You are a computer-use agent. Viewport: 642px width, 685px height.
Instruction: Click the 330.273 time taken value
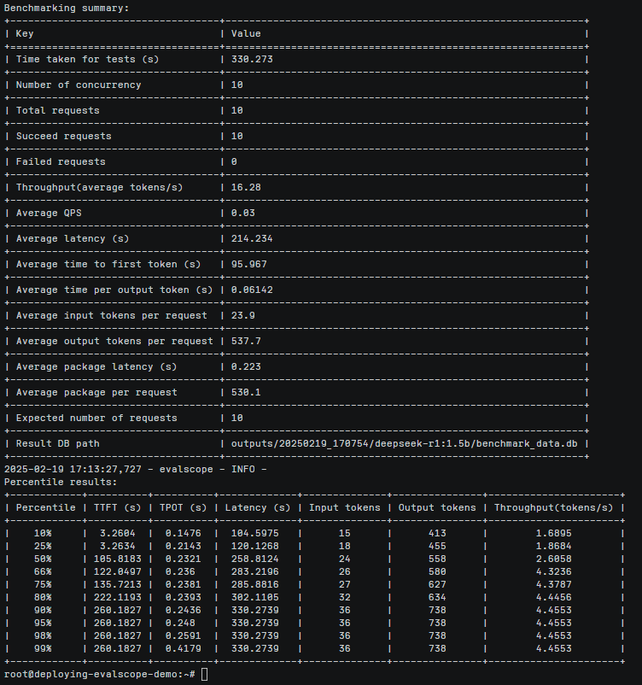(253, 59)
